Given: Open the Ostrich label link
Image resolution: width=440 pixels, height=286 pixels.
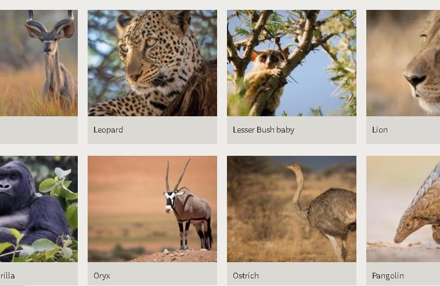Looking at the screenshot, I should point(246,276).
